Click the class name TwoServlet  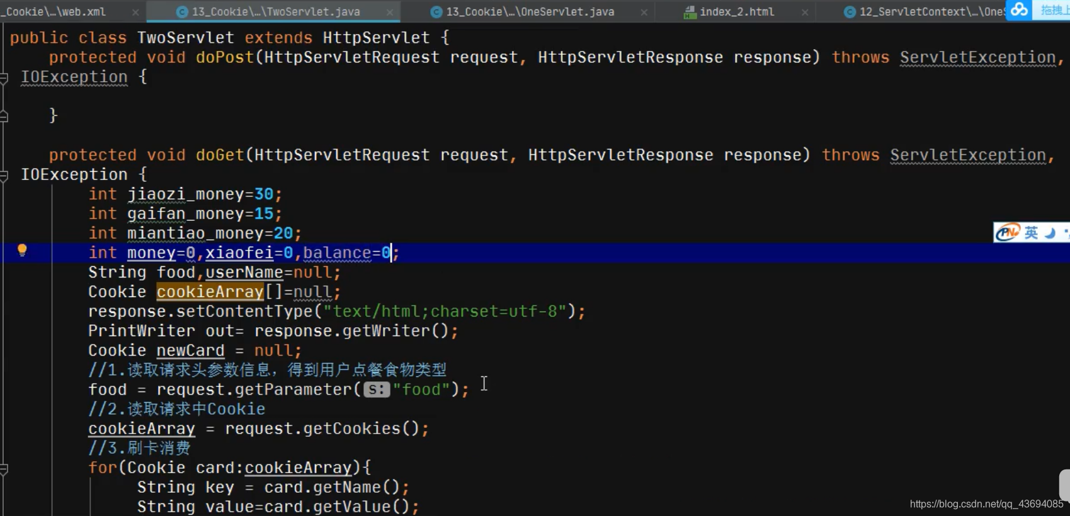click(x=185, y=38)
